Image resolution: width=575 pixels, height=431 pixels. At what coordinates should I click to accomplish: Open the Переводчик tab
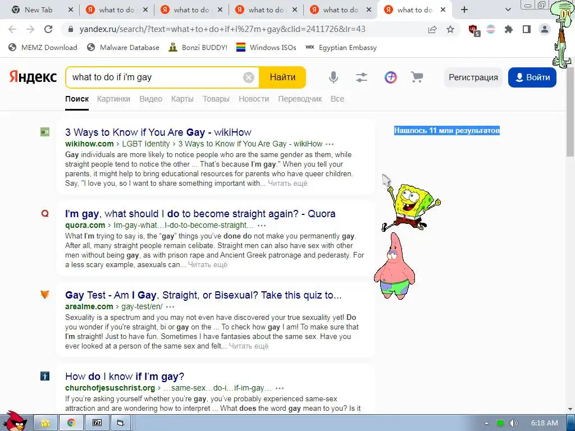300,99
